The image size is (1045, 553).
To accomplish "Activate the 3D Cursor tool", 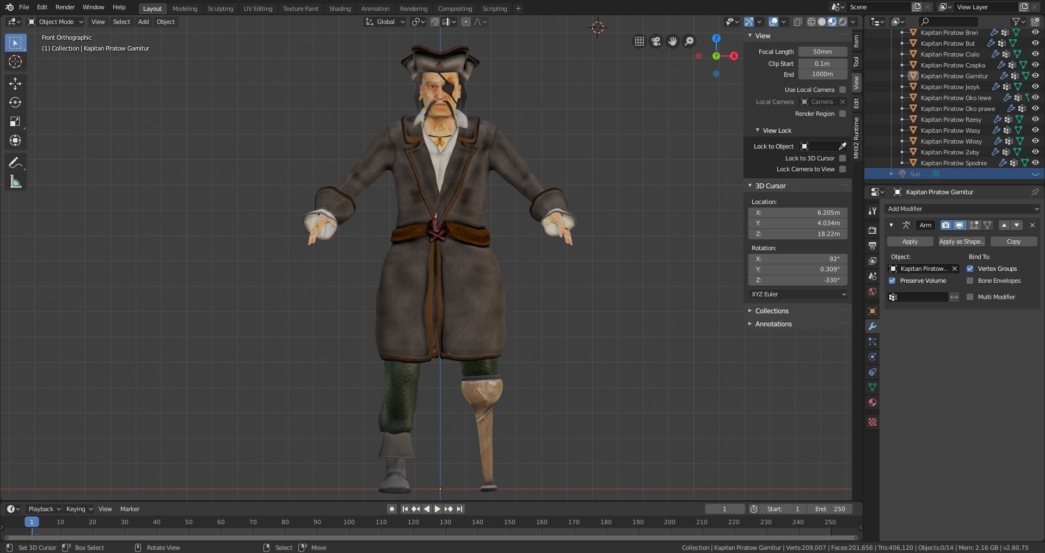I will point(15,62).
